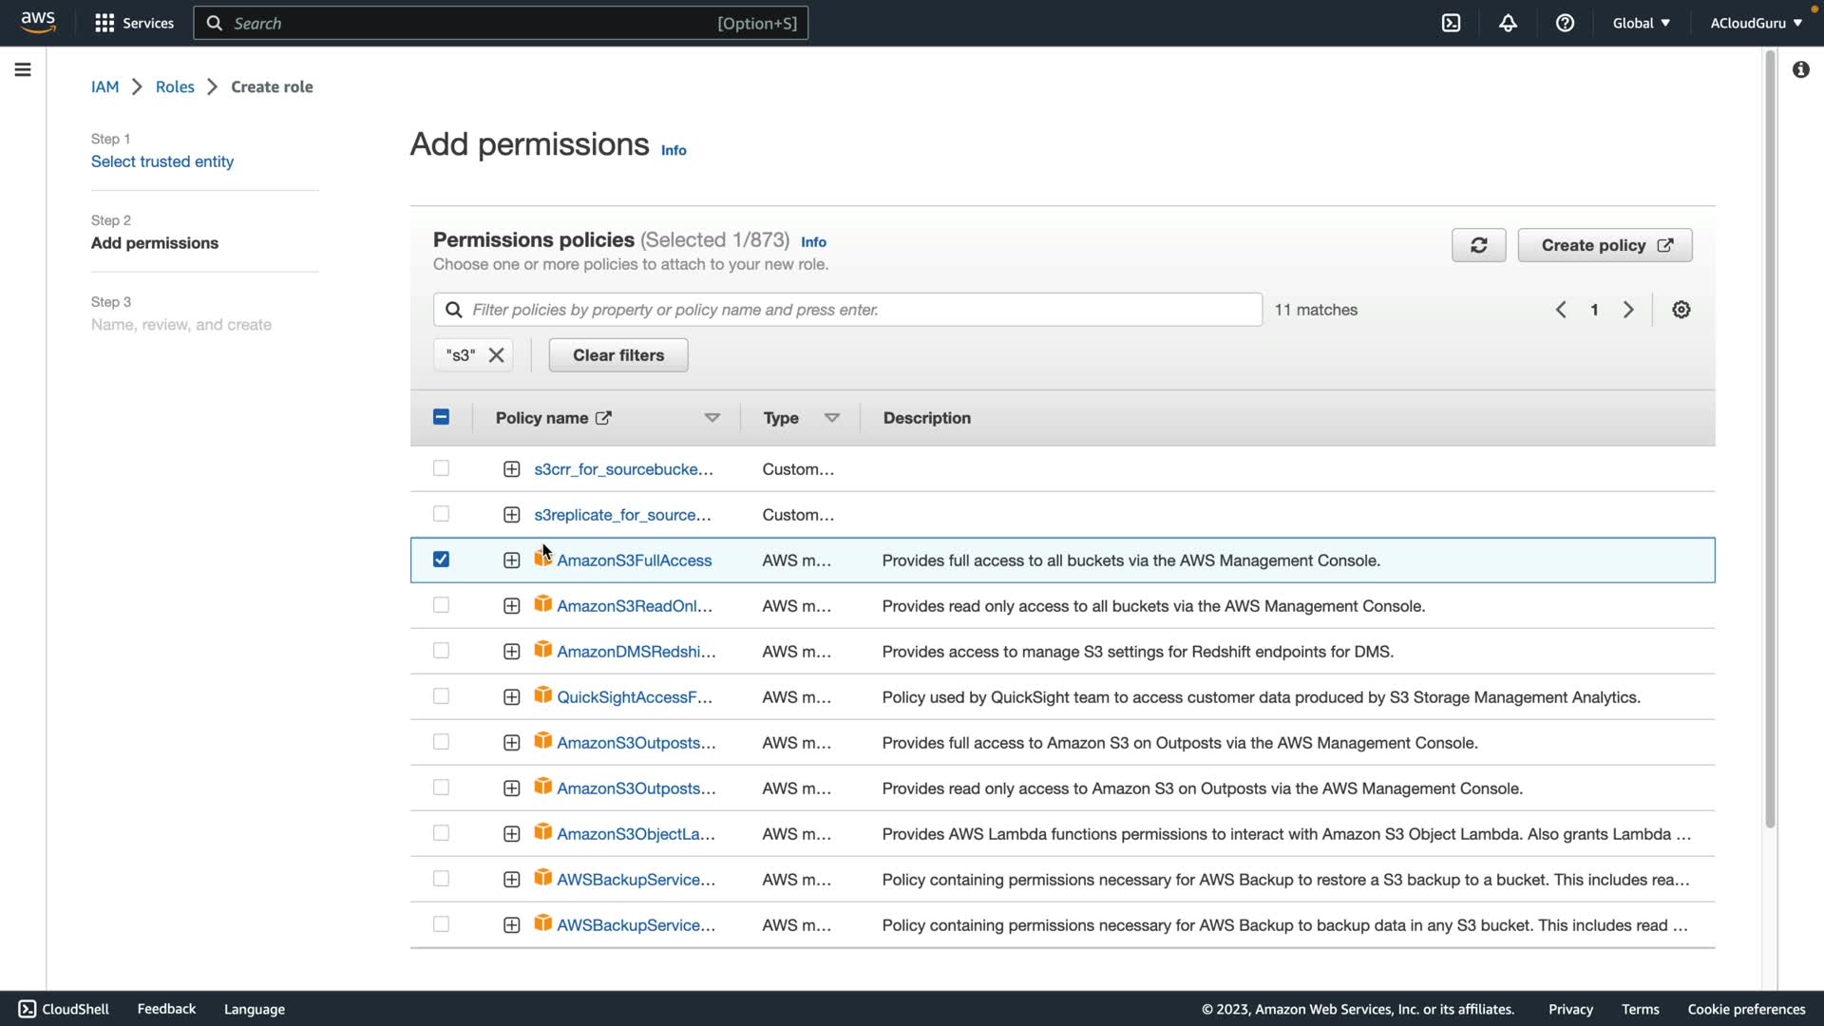
Task: Go to next page of policies
Action: 1628,310
